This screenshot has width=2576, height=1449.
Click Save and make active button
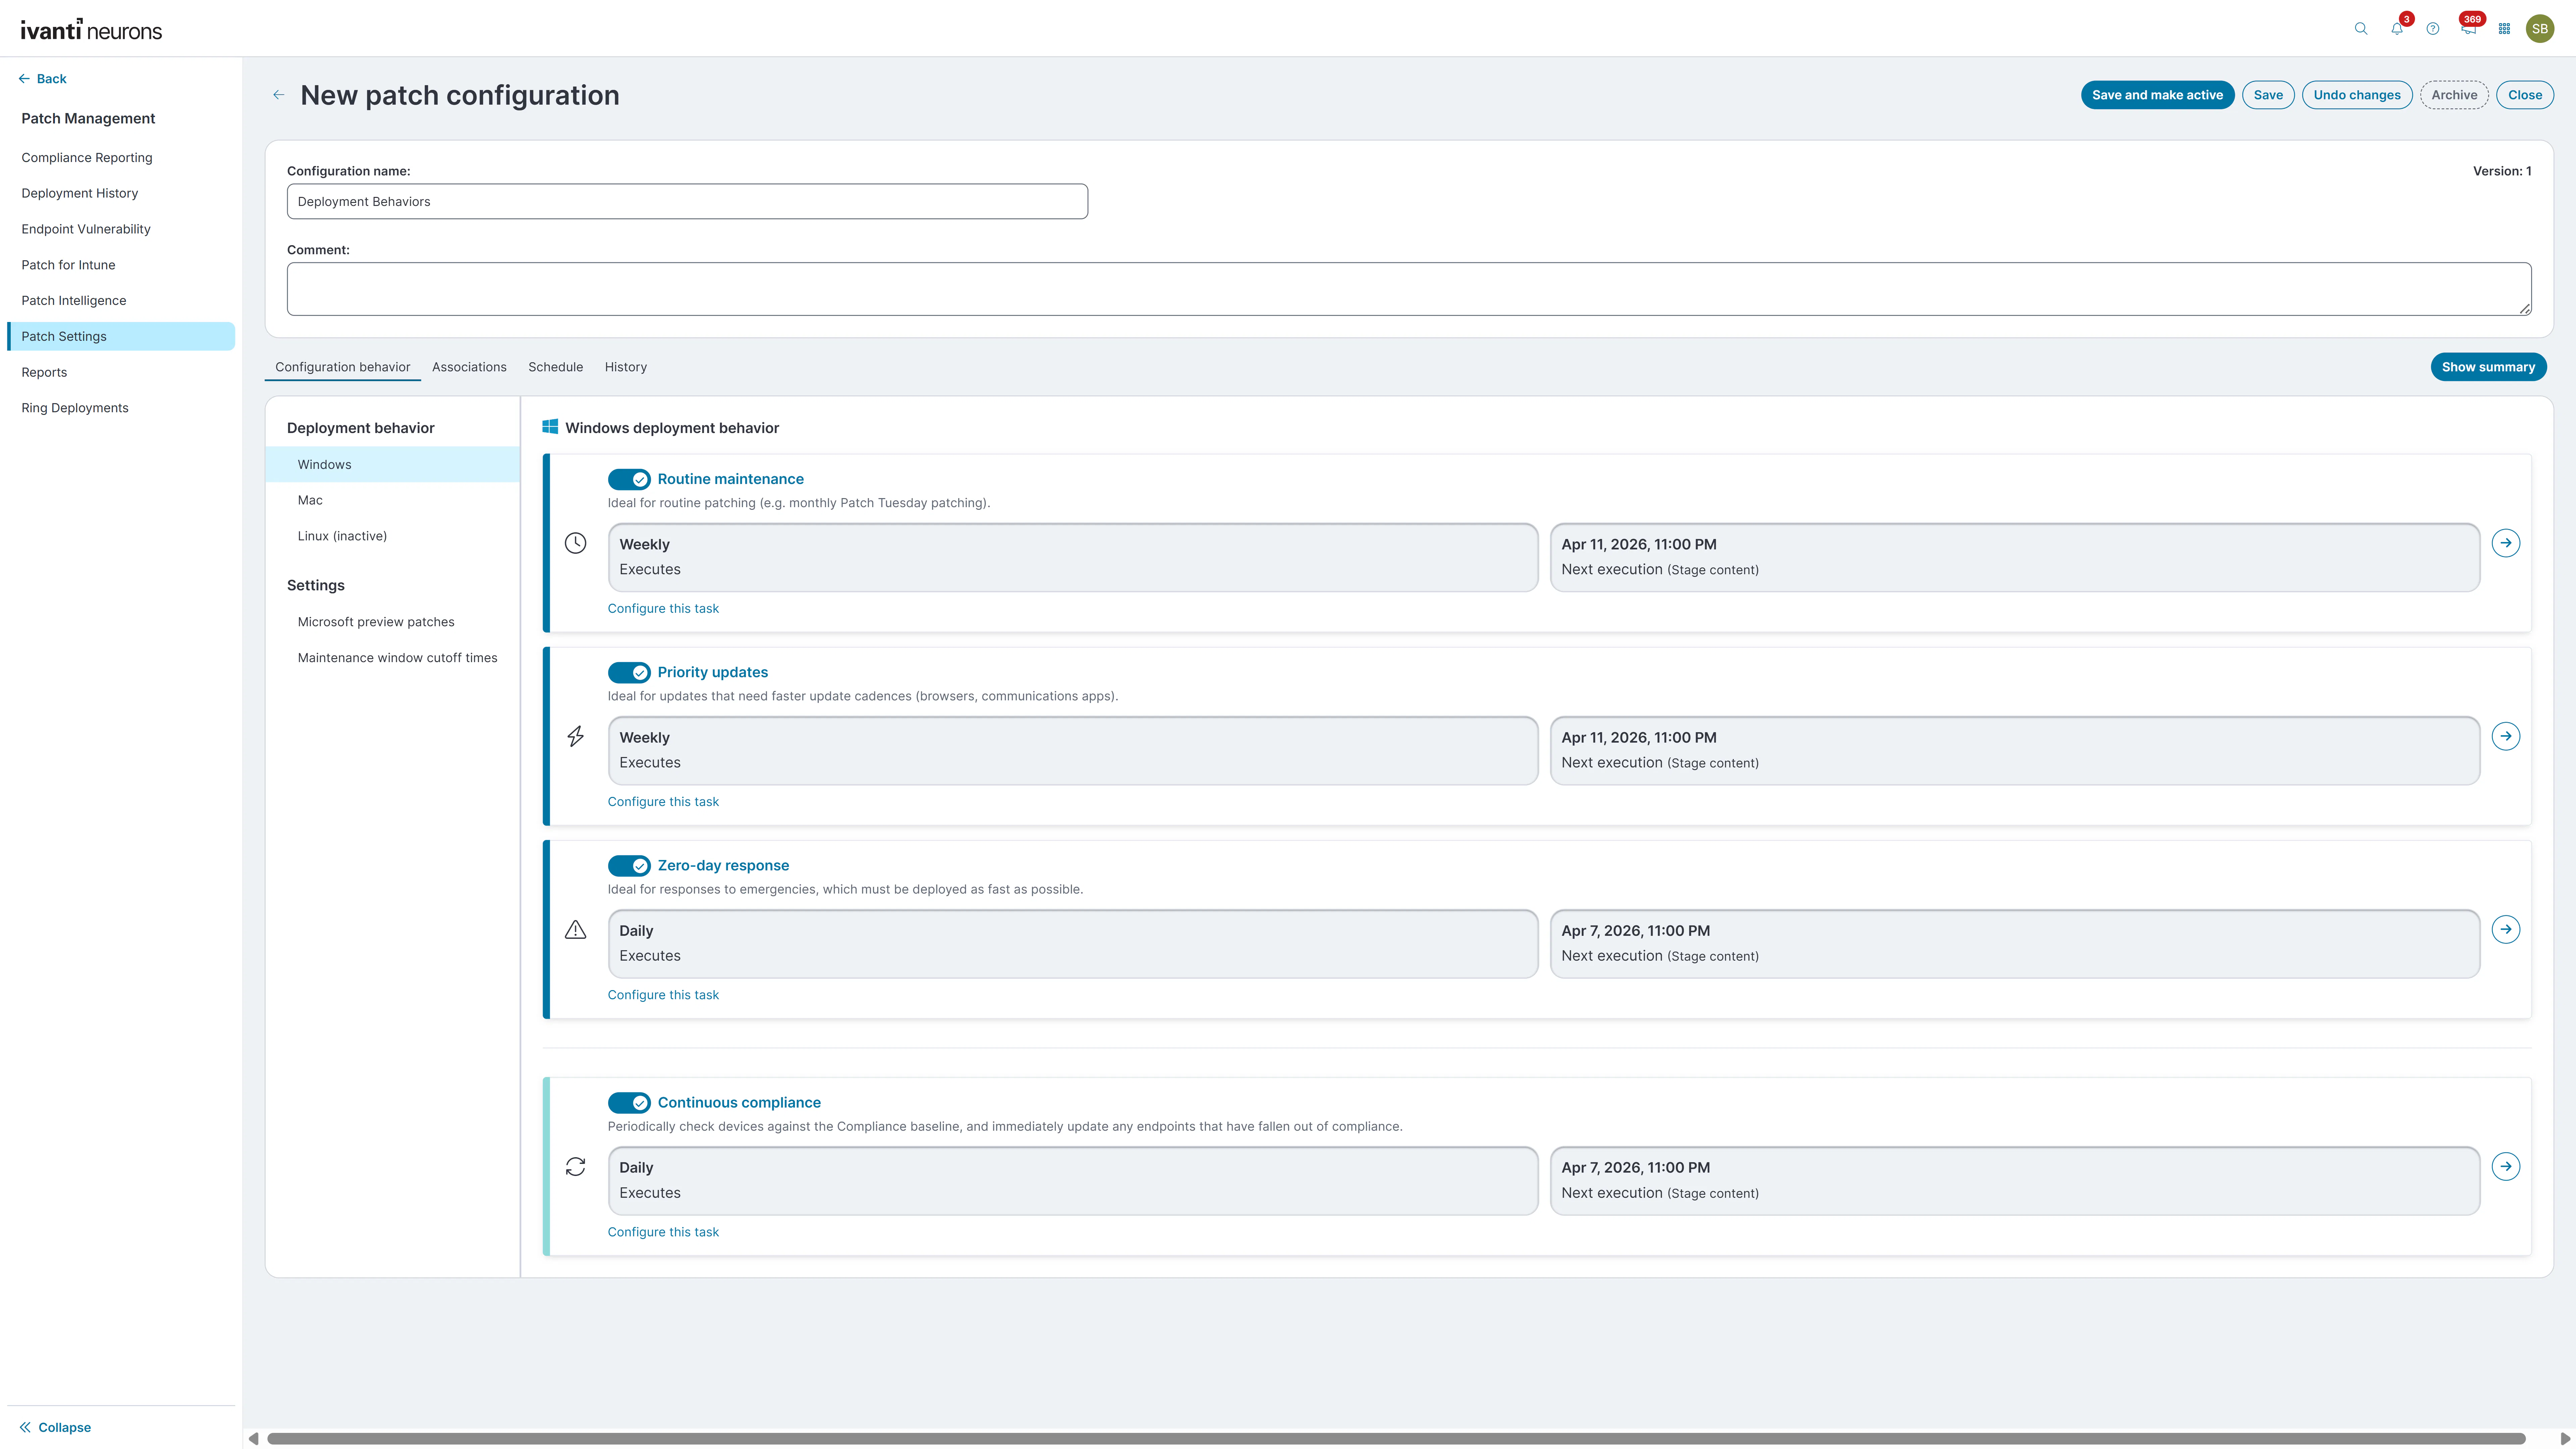click(2157, 95)
